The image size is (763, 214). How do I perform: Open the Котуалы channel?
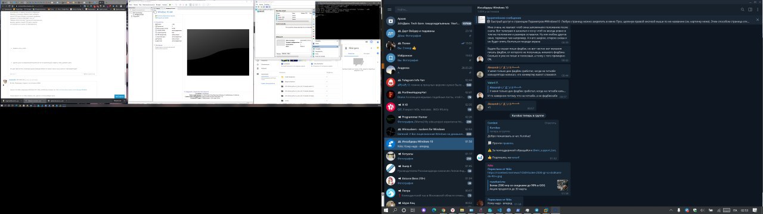click(x=429, y=156)
